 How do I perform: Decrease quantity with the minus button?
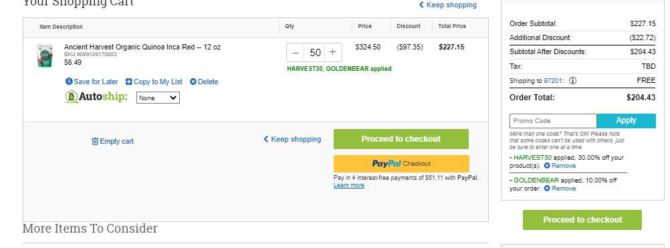click(x=296, y=53)
